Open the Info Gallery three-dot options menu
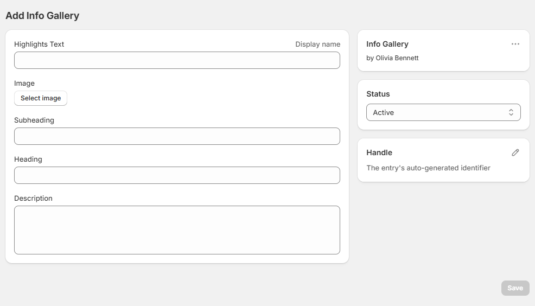 [x=515, y=44]
